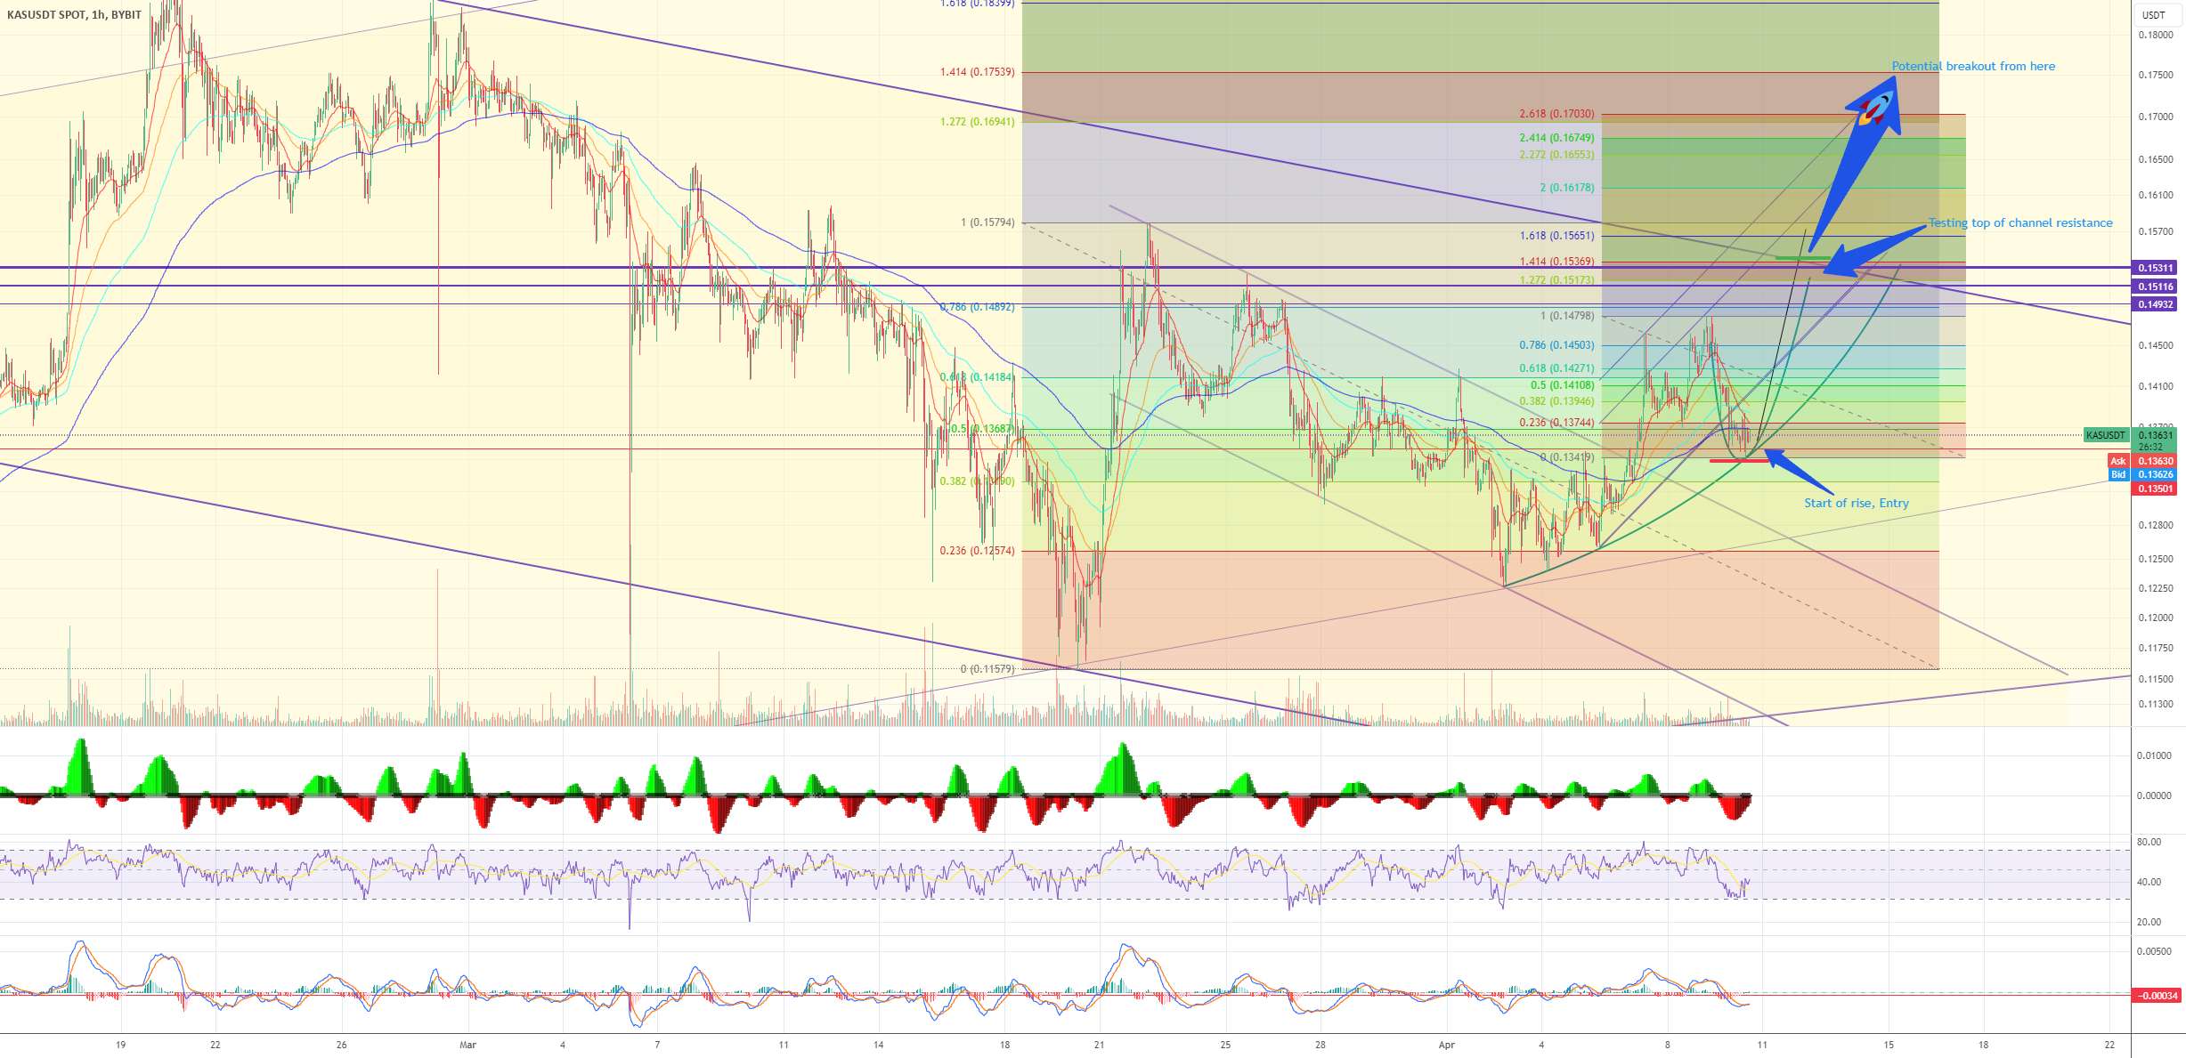Image resolution: width=2186 pixels, height=1058 pixels.
Task: Click 0.18000 on the price axis
Action: pos(2155,36)
